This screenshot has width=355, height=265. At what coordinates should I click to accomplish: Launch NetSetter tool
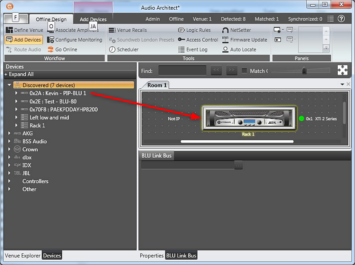pos(237,30)
